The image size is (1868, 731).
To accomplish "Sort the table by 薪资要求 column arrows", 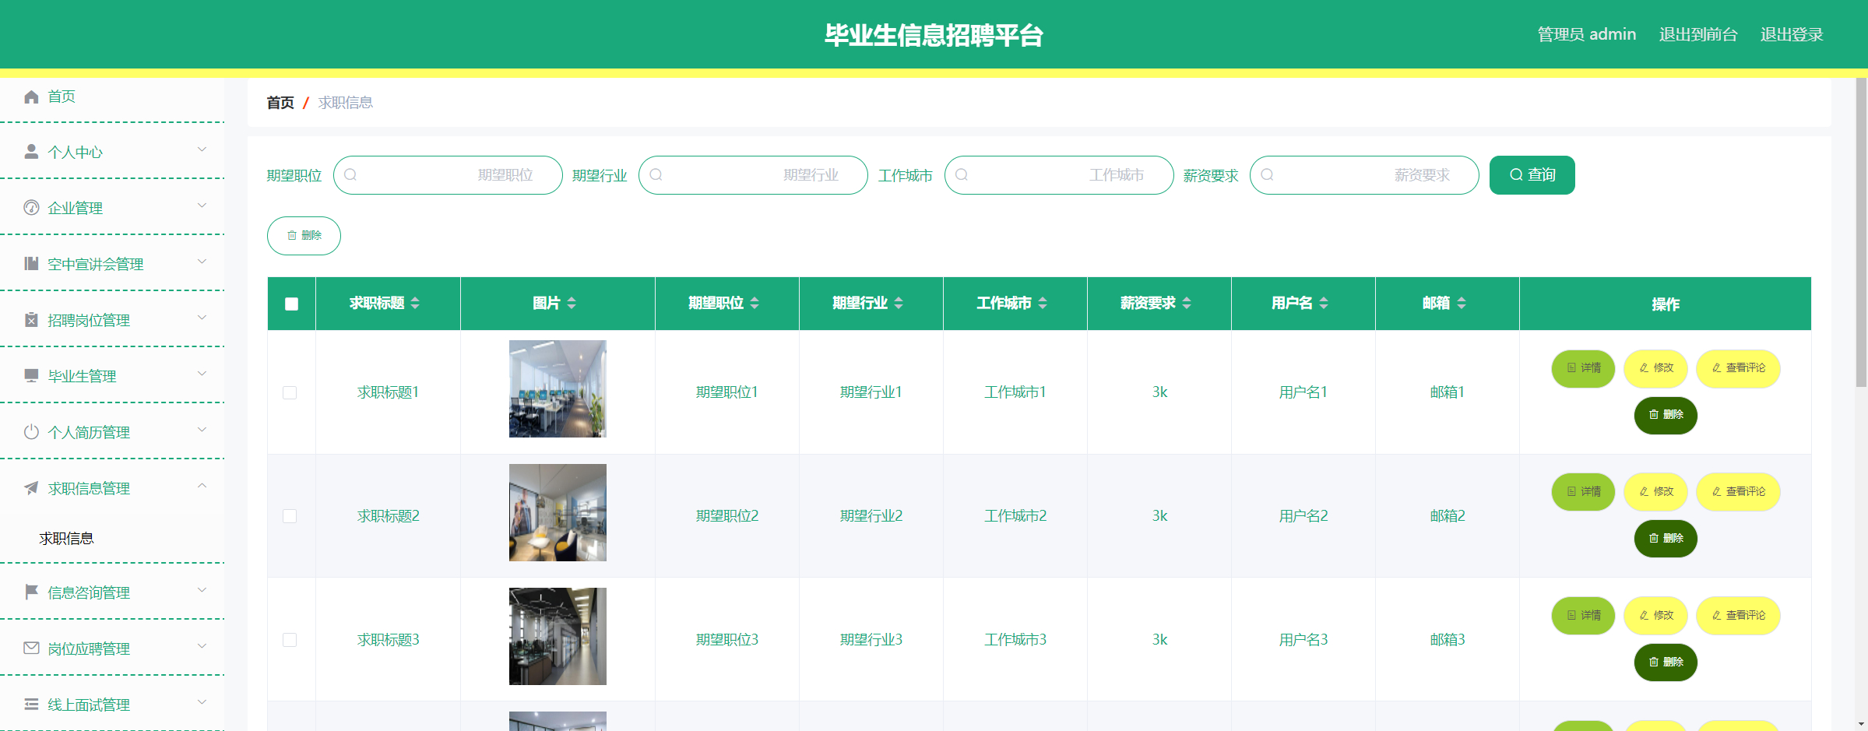I will (1187, 304).
